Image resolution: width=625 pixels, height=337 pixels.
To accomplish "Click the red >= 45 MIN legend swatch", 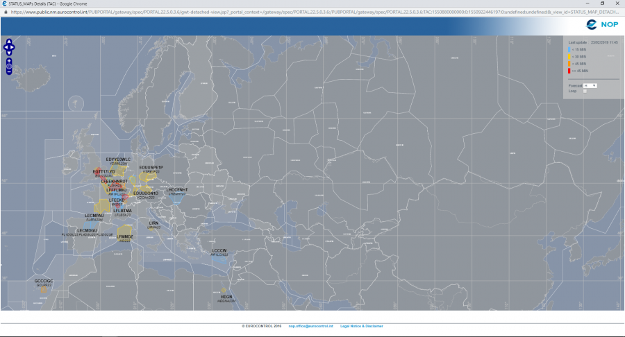I will 569,71.
